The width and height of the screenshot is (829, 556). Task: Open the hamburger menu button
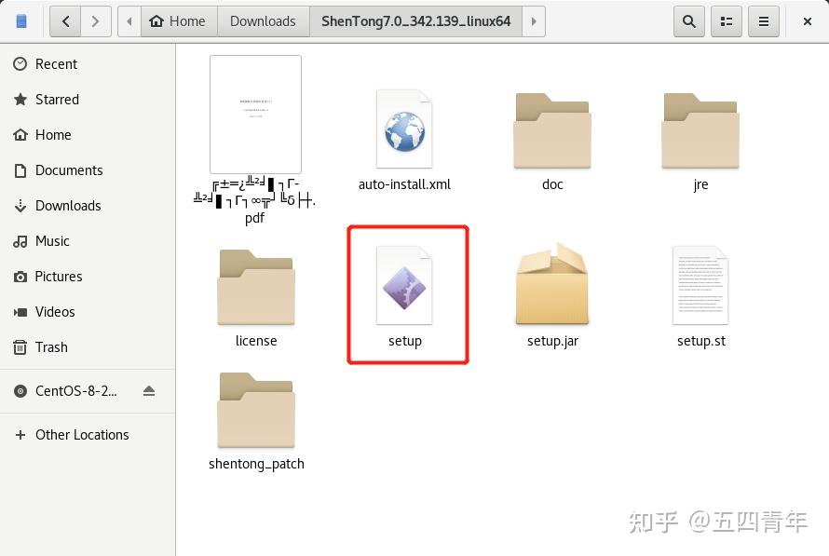pos(764,21)
